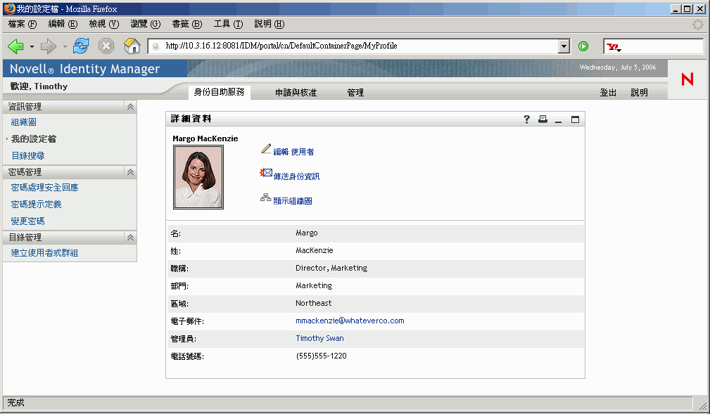This screenshot has width=710, height=414.
Task: Collapse the 密碼管理 sidebar section
Action: pos(130,172)
